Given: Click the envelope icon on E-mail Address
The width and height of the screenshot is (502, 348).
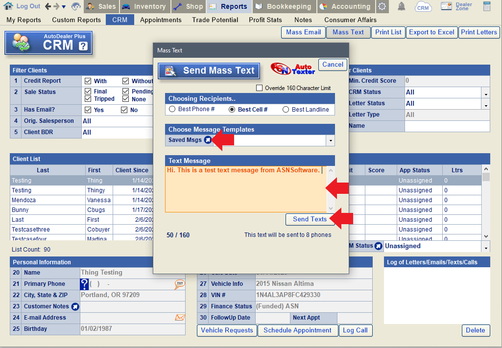Looking at the screenshot, I should coord(180,318).
